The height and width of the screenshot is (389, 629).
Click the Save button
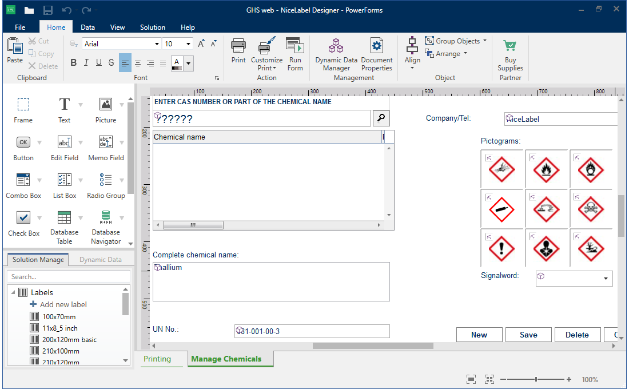point(528,335)
